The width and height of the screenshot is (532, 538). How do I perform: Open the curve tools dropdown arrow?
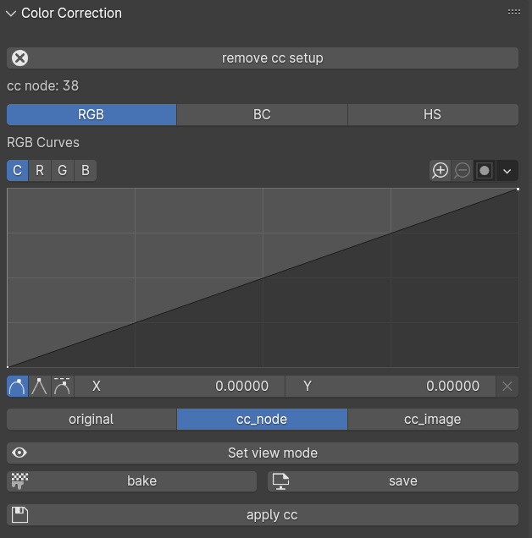coord(507,171)
